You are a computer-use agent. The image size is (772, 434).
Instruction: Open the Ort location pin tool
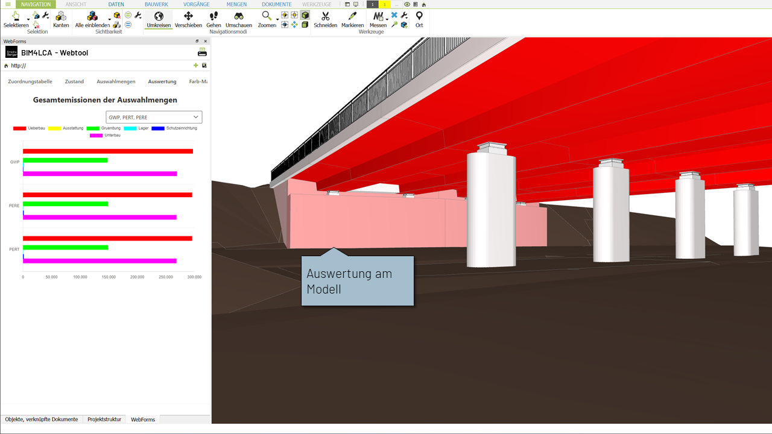pos(419,19)
